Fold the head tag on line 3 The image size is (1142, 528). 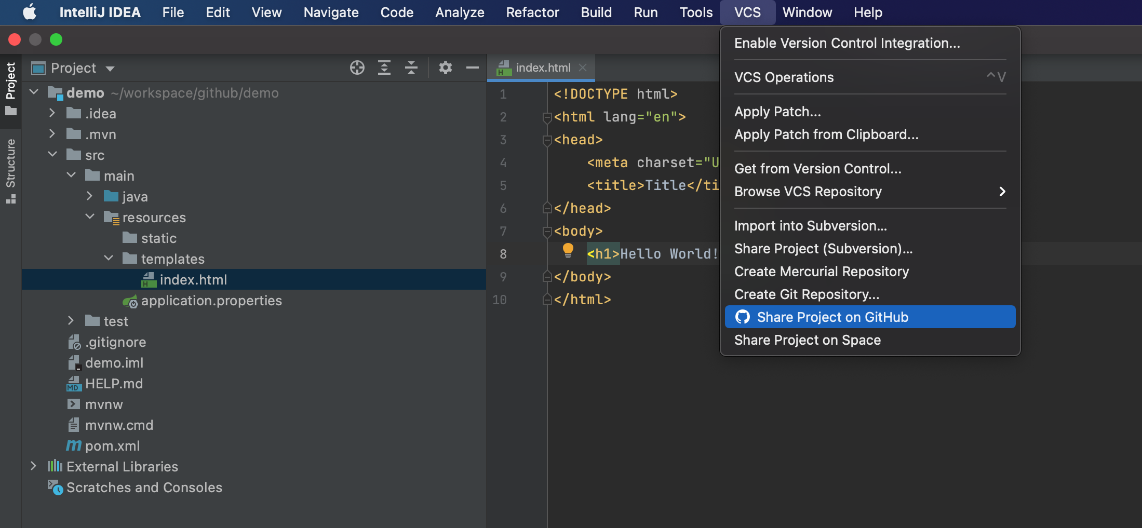(x=547, y=140)
